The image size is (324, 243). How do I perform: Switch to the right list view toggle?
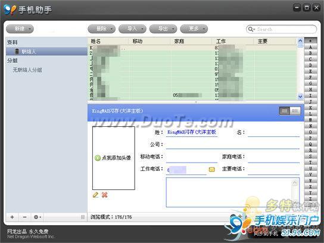295,111
